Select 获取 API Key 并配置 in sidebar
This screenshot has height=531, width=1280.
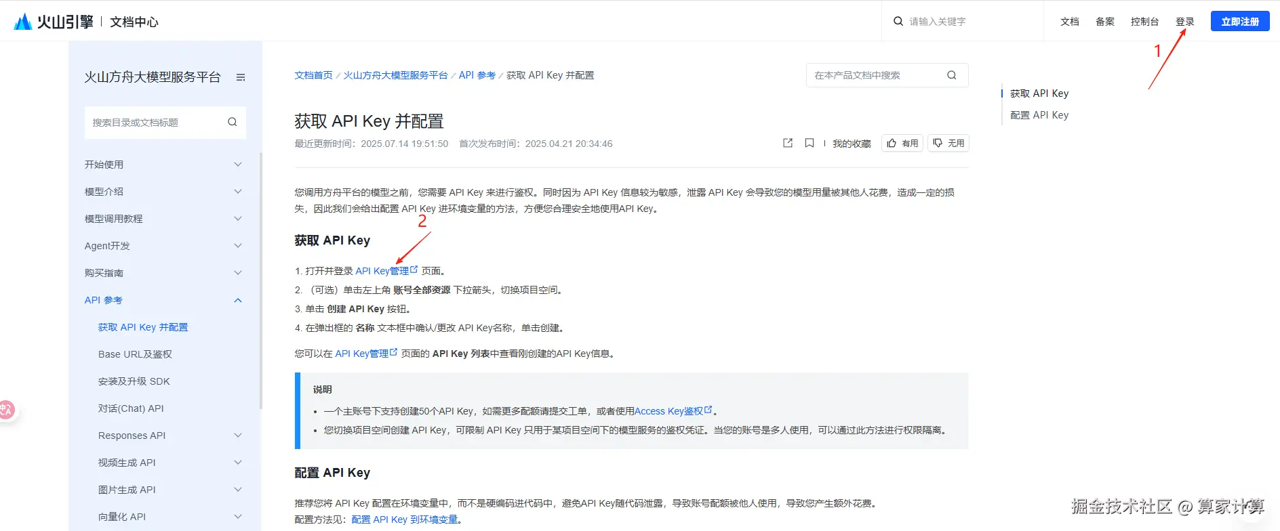pyautogui.click(x=143, y=327)
